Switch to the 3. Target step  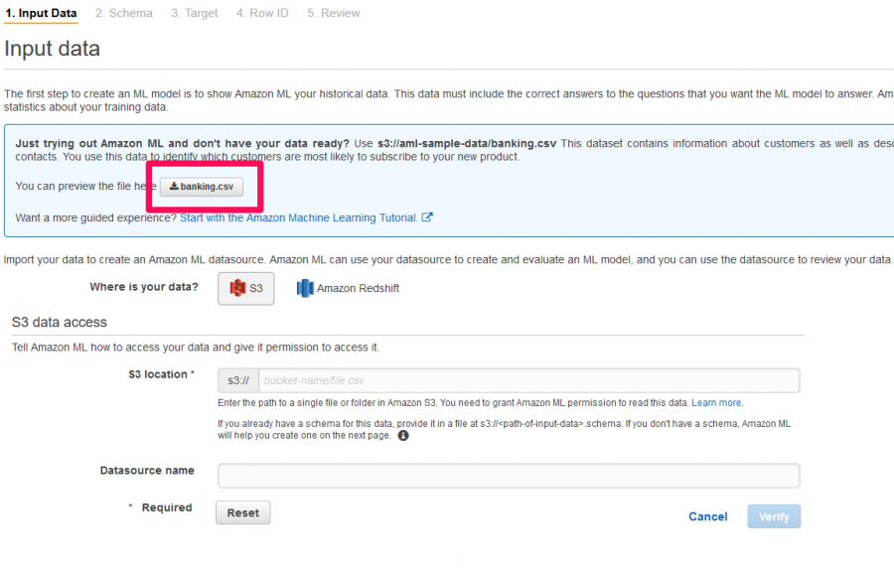pyautogui.click(x=195, y=13)
